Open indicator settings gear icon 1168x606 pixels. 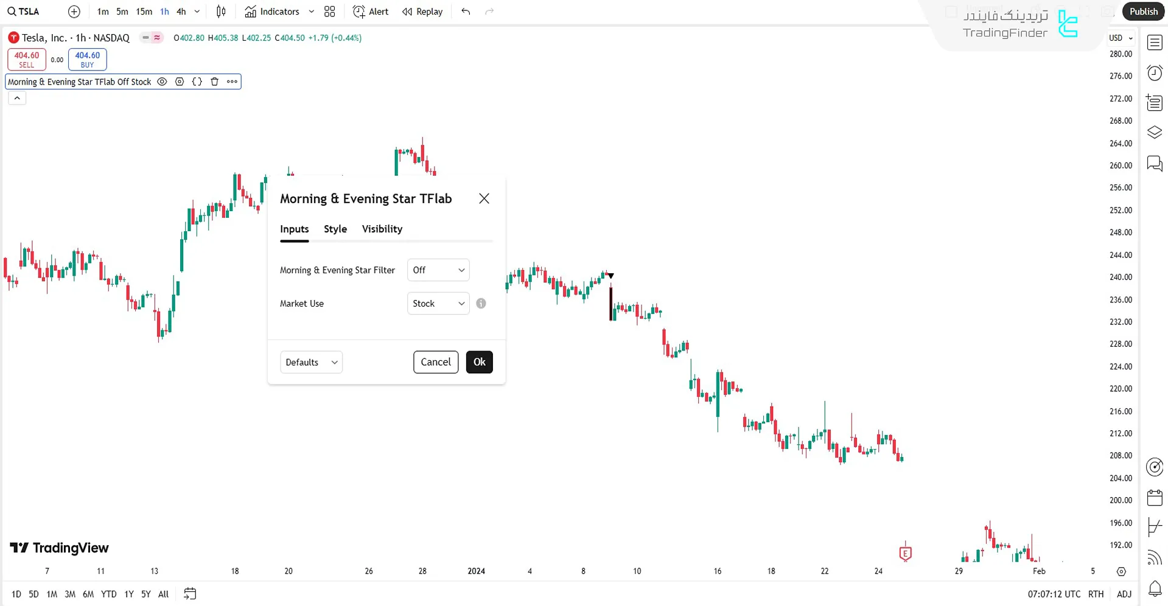(180, 82)
